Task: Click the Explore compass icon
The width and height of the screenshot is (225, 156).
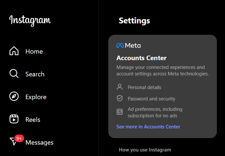Action: 14,97
